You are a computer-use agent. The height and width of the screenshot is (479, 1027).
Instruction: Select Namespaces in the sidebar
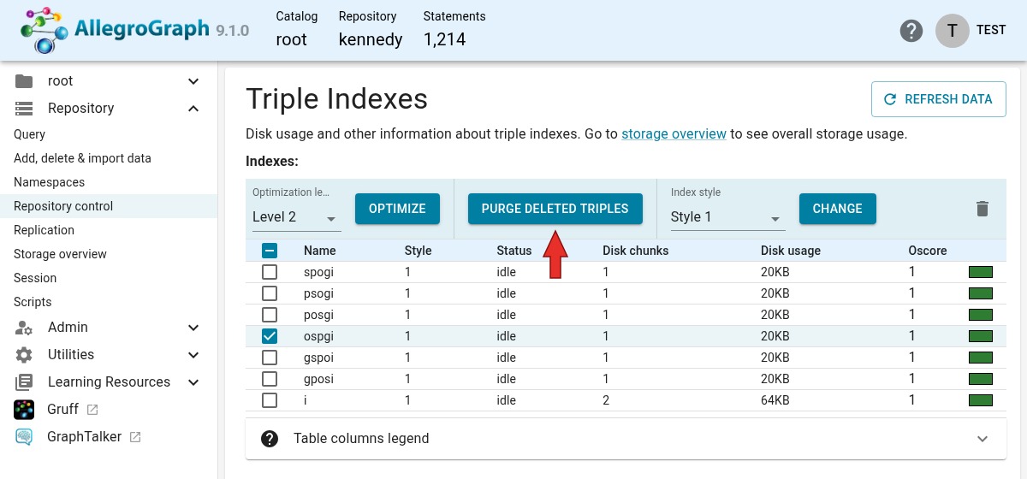click(49, 182)
